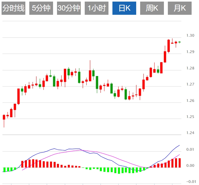Select the 30分钟 interval tab

(69, 8)
